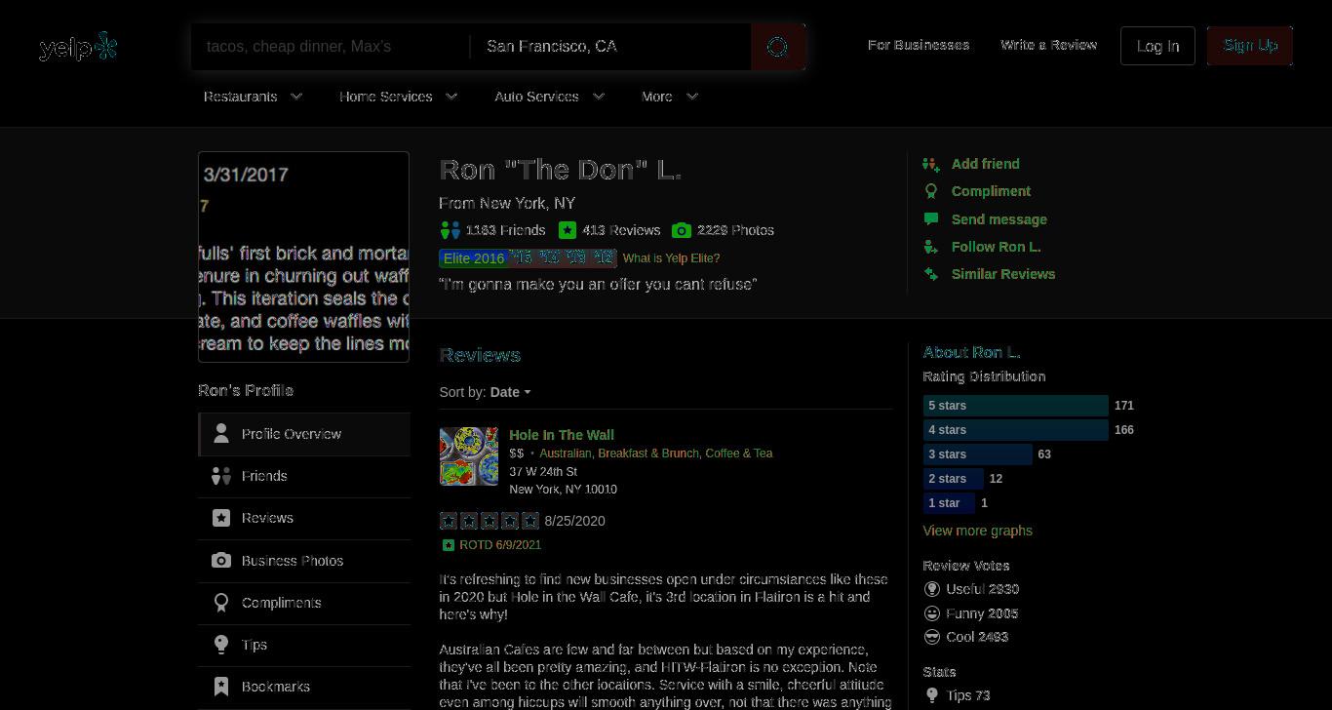Image resolution: width=1332 pixels, height=710 pixels.
Task: Click the 3 stars rating distribution bar
Action: point(977,454)
